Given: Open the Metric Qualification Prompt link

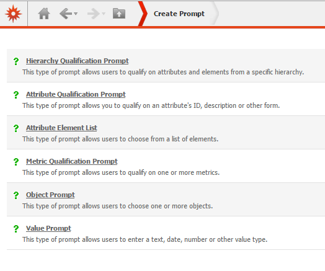Looking at the screenshot, I should [x=72, y=161].
